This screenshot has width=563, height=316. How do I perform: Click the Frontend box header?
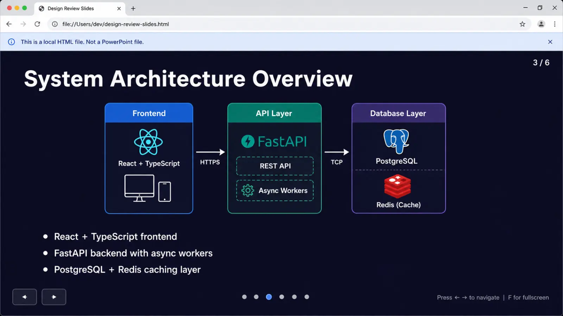149,113
